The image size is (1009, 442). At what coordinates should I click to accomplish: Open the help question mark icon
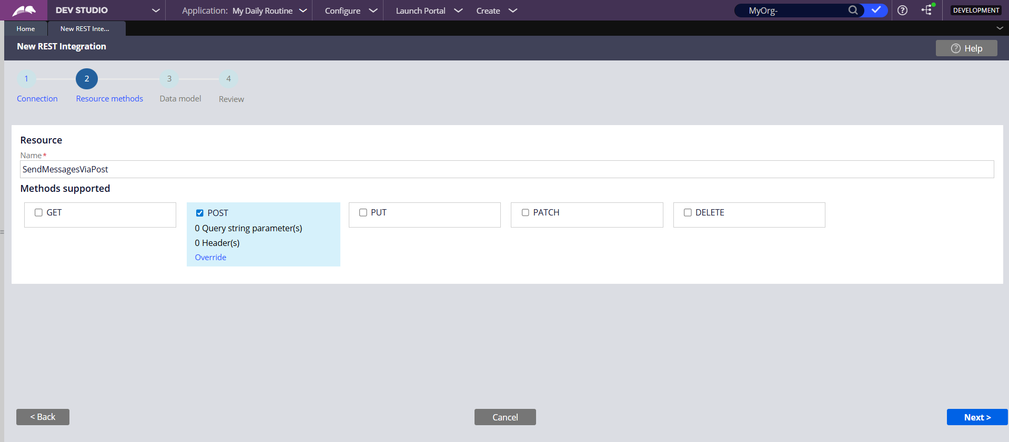[x=902, y=11]
